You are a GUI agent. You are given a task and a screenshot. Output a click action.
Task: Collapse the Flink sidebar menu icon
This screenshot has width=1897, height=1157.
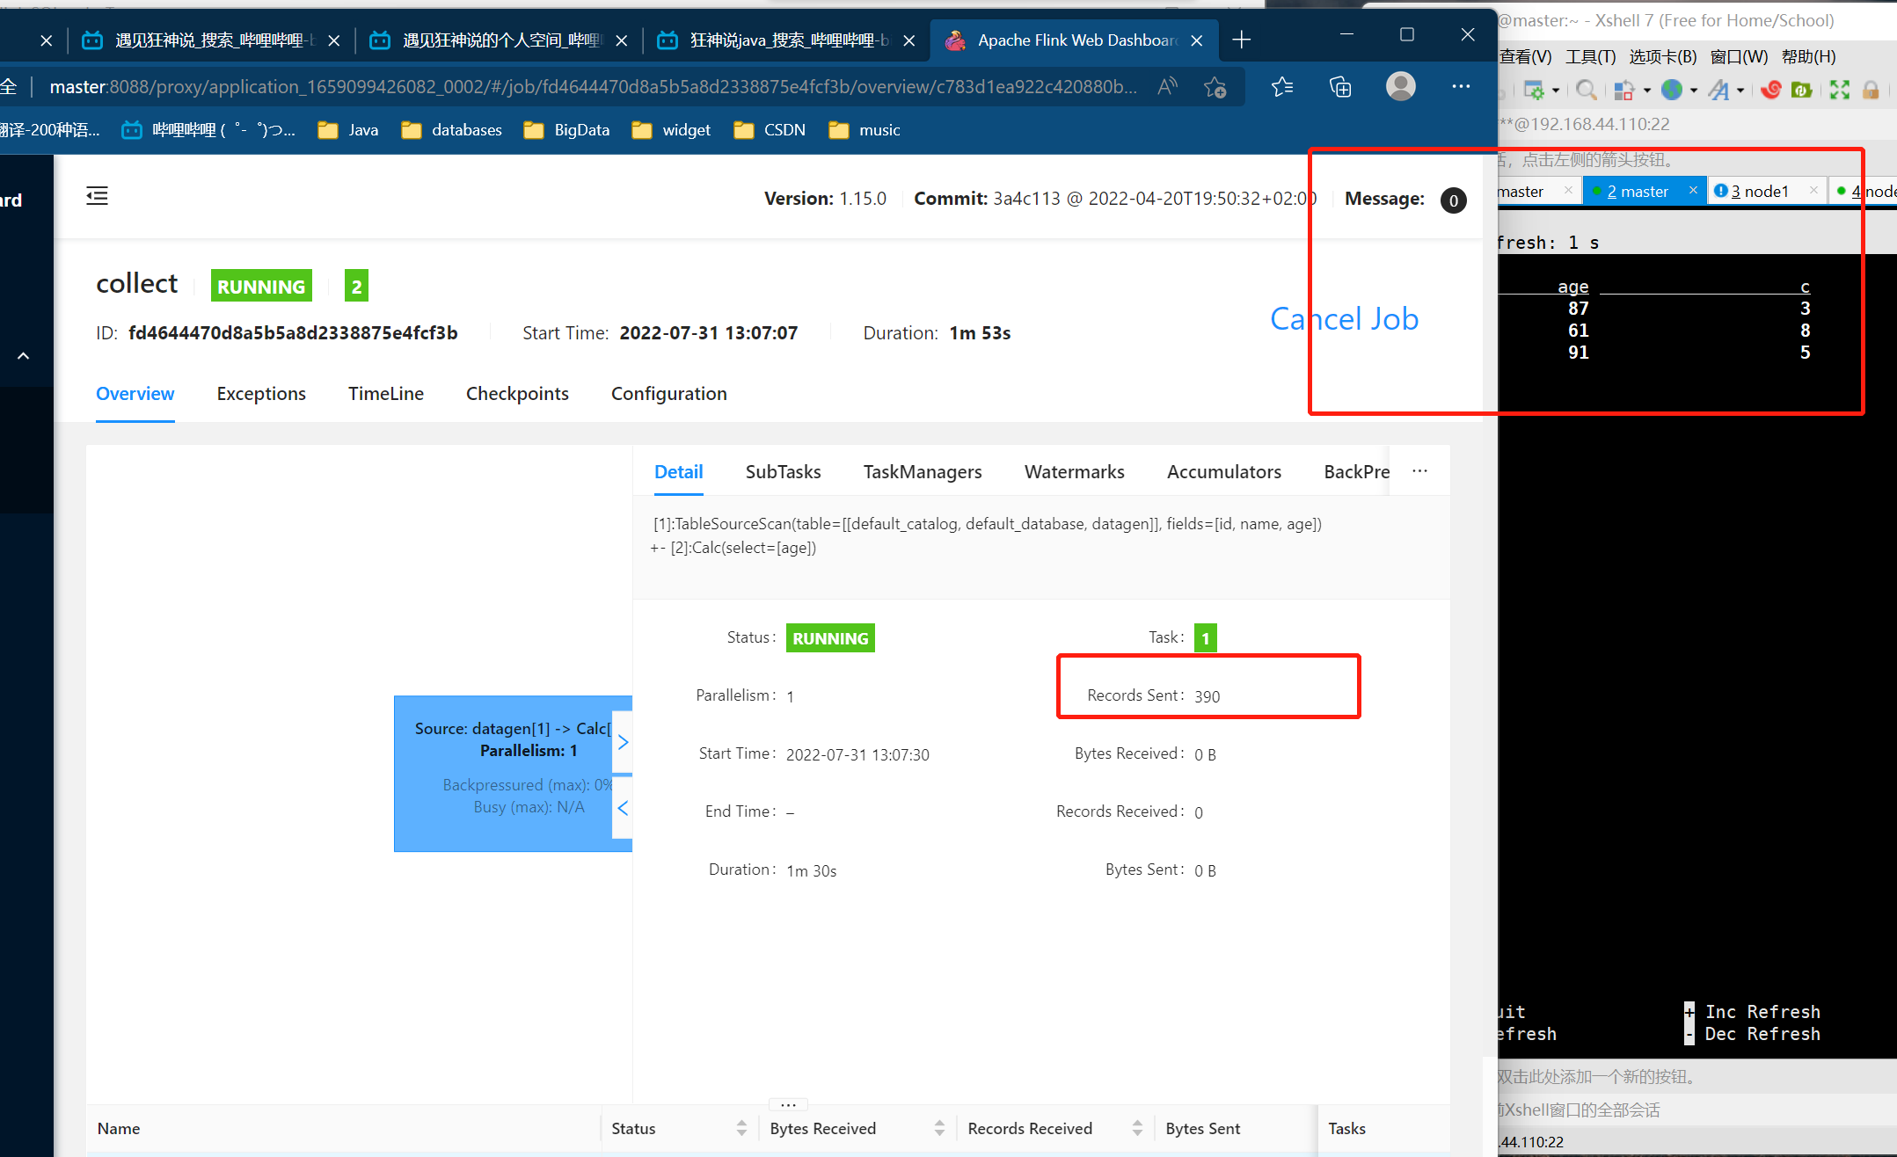click(x=97, y=196)
